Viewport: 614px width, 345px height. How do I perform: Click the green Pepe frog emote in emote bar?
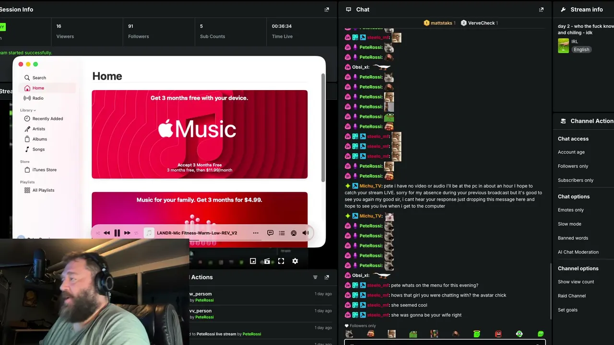coord(413,334)
